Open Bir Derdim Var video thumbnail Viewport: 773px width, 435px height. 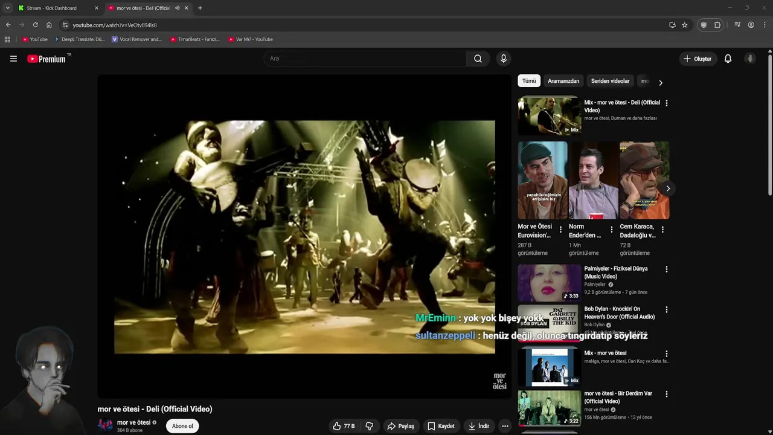[x=549, y=408]
